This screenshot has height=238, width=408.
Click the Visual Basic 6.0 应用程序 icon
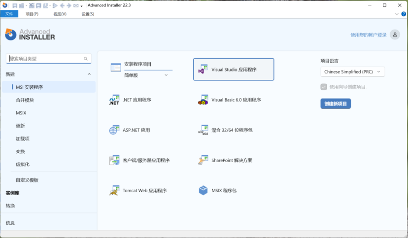pyautogui.click(x=203, y=100)
